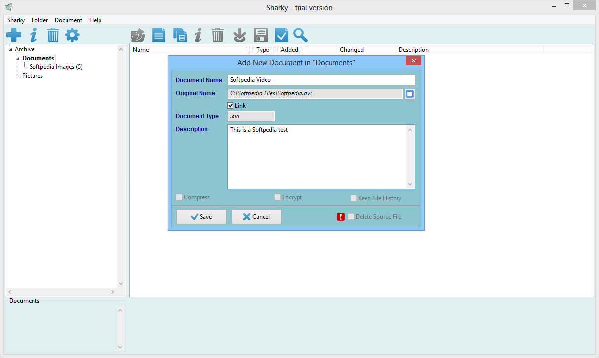Click the stacked blue documents icon
This screenshot has width=599, height=358.
(180, 35)
